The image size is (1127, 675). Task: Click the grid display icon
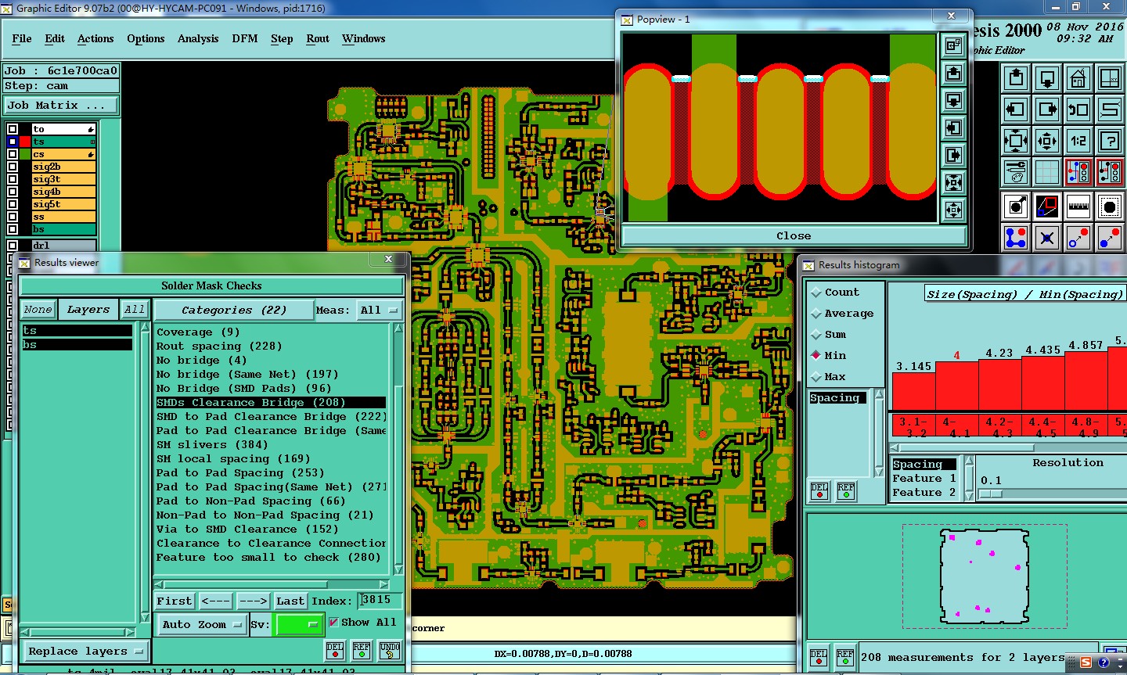tap(1047, 172)
